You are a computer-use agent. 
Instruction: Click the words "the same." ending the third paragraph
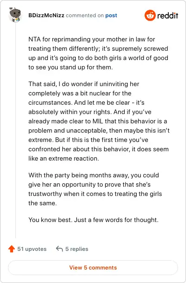pos(42,203)
